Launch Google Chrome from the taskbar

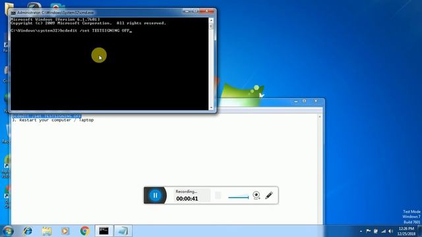(85, 231)
